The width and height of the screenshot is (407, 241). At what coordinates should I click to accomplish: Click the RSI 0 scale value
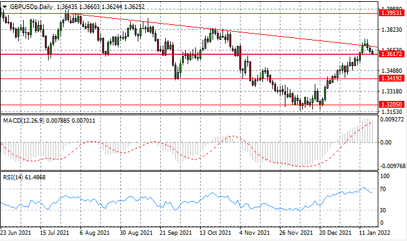click(x=381, y=223)
